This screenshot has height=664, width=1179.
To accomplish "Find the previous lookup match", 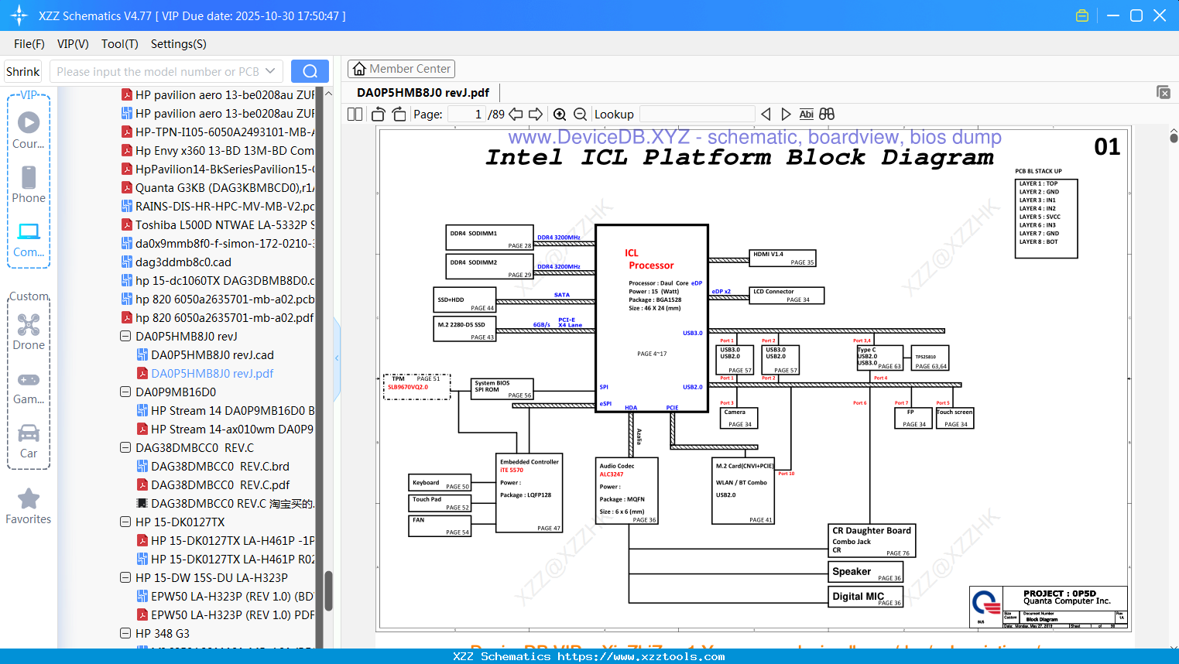I will [766, 115].
